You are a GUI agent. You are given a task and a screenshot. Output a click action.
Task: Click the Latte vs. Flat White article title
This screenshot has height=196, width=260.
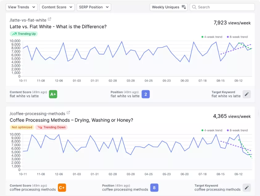[58, 27]
